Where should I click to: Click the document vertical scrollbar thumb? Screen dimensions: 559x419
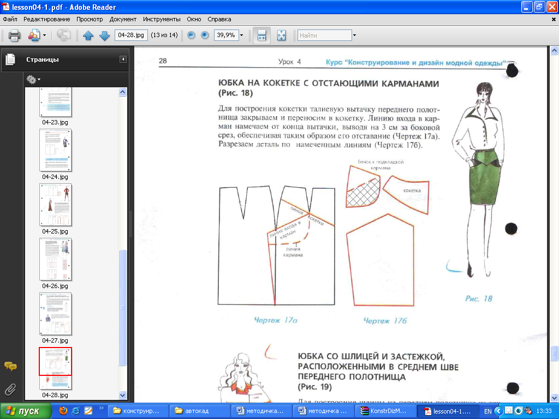(555, 354)
